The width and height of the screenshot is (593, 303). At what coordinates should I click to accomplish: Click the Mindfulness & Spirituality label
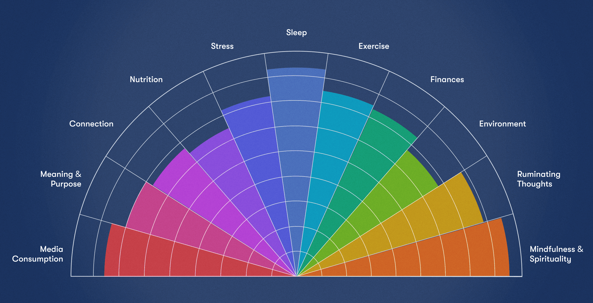[557, 254]
